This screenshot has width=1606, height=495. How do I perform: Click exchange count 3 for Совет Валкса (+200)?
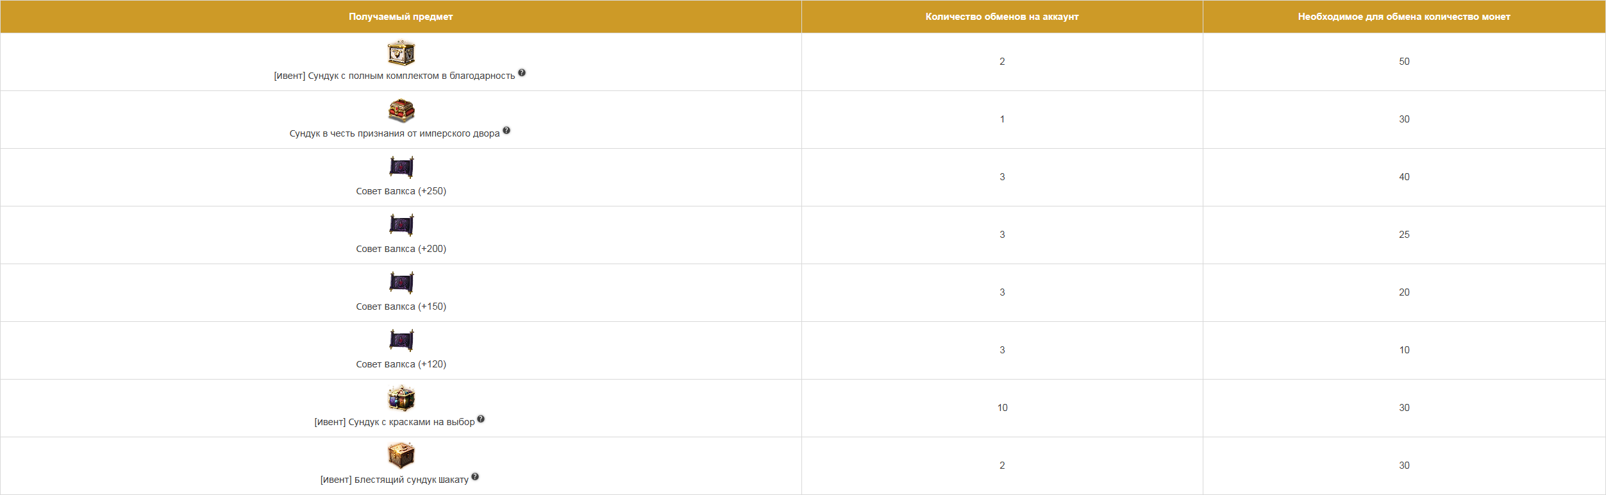[x=1002, y=235]
